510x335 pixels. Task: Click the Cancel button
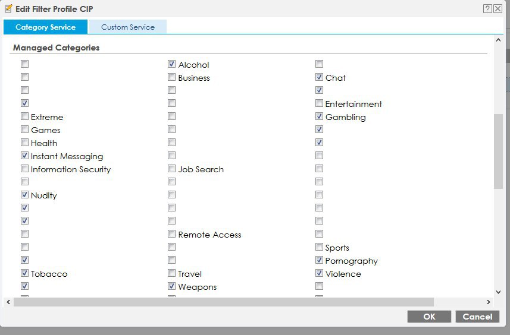(477, 317)
